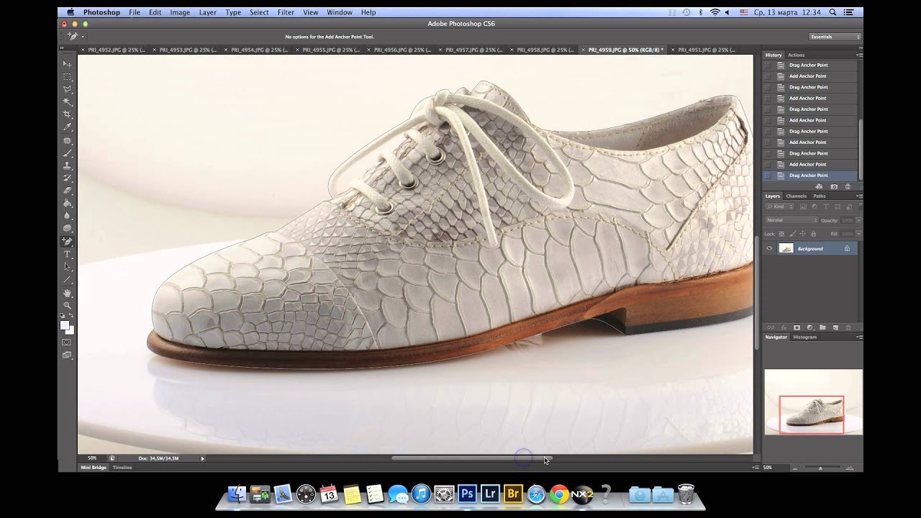This screenshot has width=921, height=518.
Task: Select the Zoom tool in the toolbox
Action: [68, 305]
